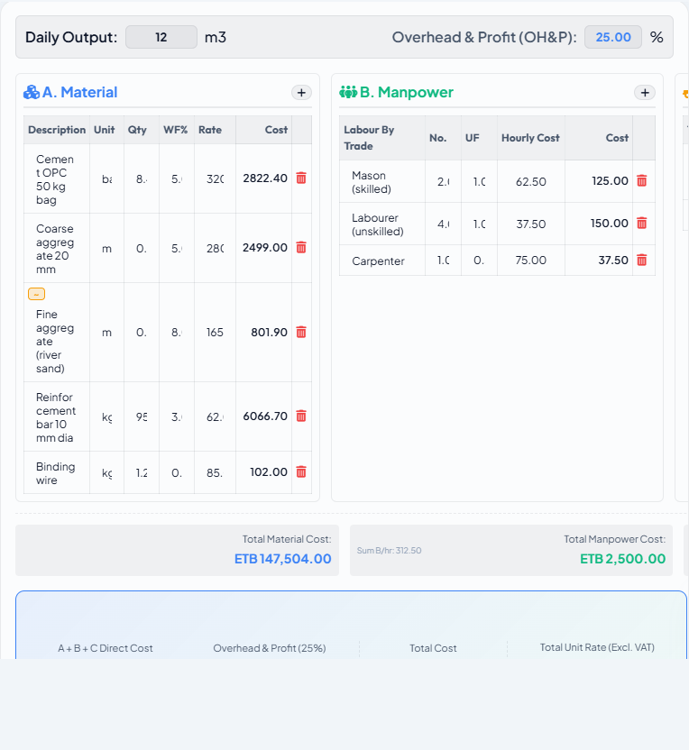Edit the Daily Output value field

(x=161, y=37)
